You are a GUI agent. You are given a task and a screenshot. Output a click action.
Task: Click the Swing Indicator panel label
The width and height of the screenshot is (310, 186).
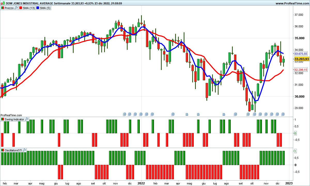(14, 119)
